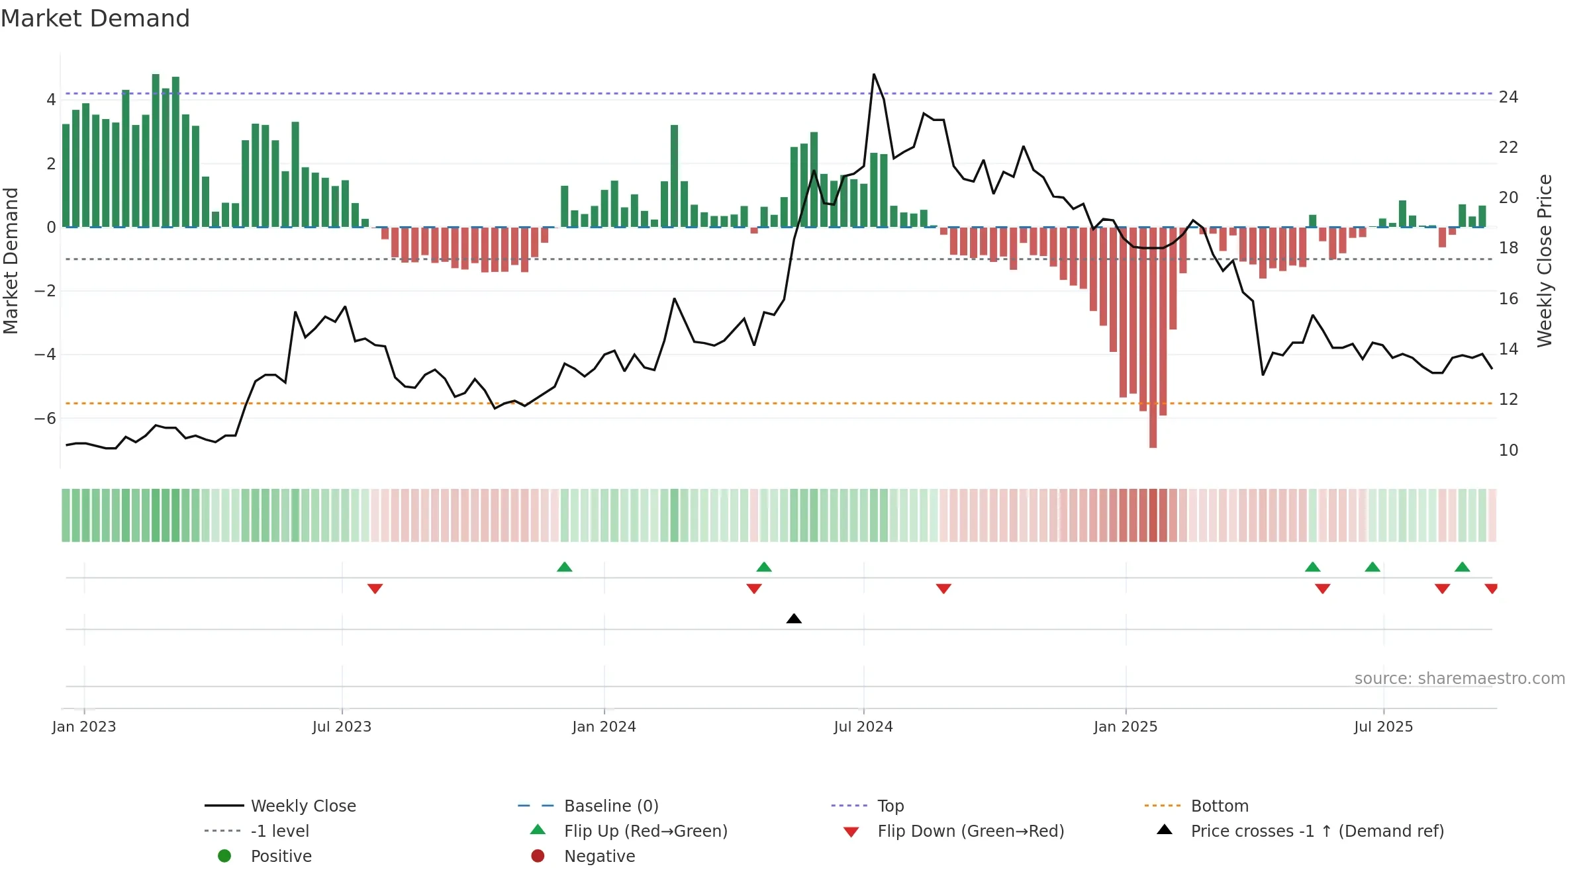Click the Jan 2023 x-axis label
The image size is (1589, 893).
84,727
